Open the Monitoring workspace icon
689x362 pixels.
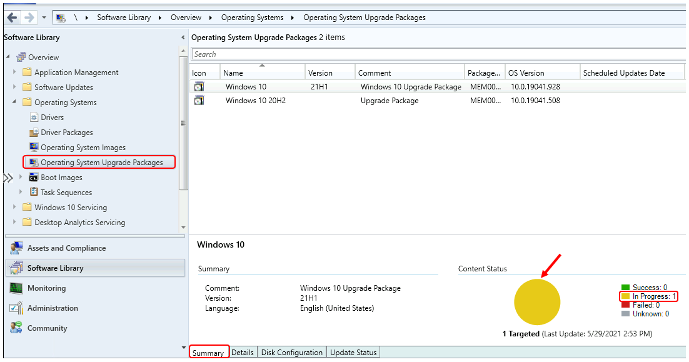tap(16, 288)
